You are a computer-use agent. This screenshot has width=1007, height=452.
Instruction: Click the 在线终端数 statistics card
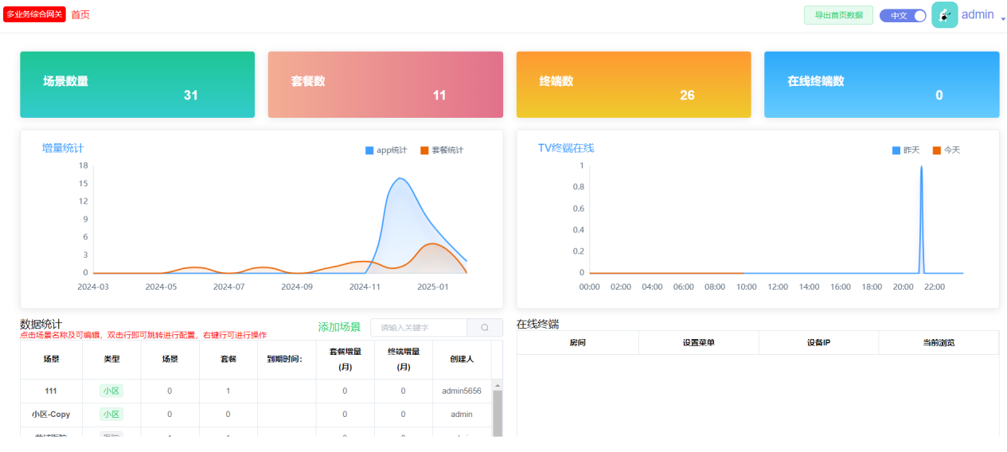pos(881,84)
